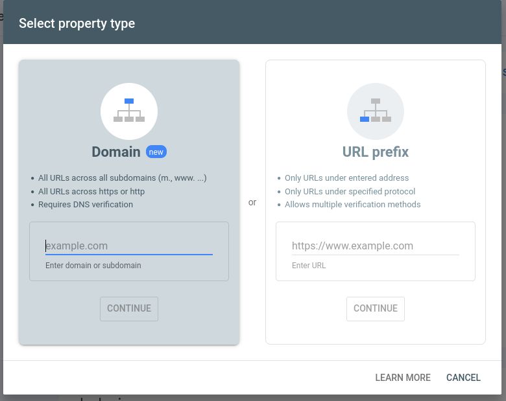Click the "Enter URL" helper label
The width and height of the screenshot is (506, 401).
309,266
